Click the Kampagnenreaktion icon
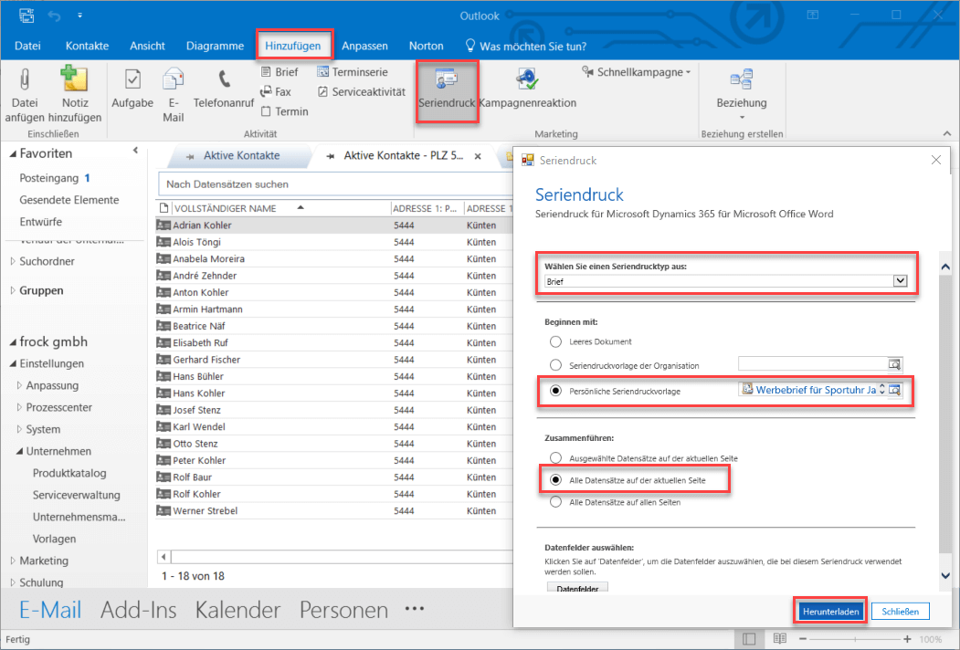This screenshot has height=650, width=960. (527, 79)
